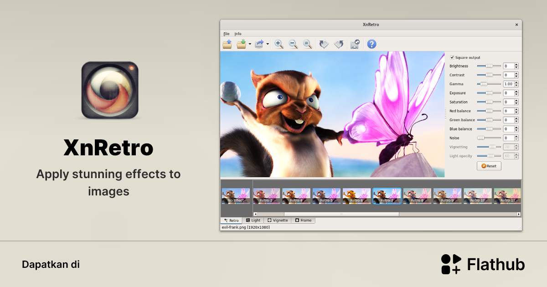Rotate the image right
Image resolution: width=547 pixels, height=287 pixels.
point(339,44)
